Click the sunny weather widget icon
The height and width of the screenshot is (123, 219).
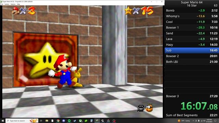(179, 121)
